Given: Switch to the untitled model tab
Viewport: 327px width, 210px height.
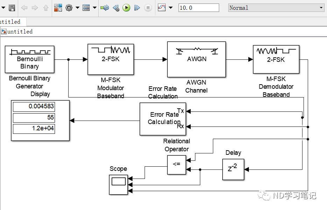Looking at the screenshot, I should [13, 22].
